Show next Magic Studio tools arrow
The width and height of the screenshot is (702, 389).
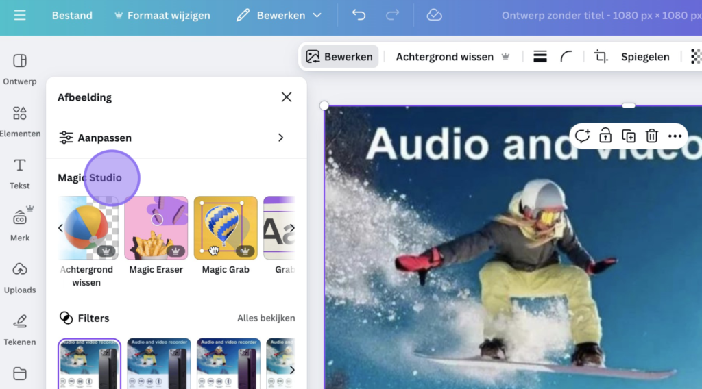(292, 228)
